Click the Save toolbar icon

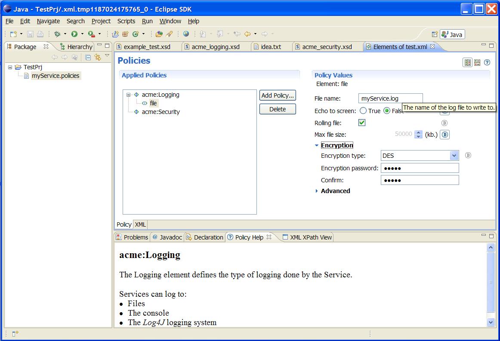30,34
